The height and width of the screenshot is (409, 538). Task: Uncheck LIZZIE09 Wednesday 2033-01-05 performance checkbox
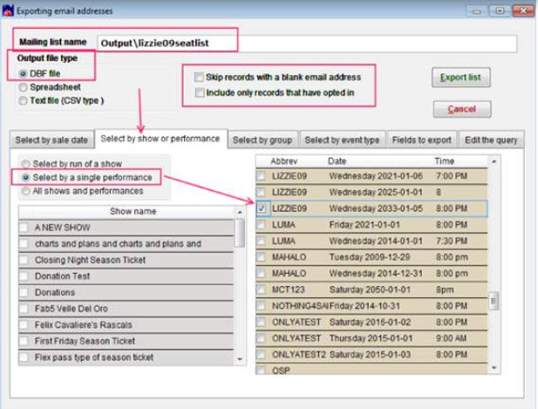tap(262, 208)
